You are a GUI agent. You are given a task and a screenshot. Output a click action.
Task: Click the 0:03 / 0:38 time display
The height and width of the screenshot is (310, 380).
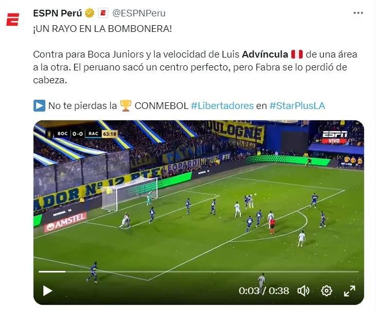coord(263,291)
